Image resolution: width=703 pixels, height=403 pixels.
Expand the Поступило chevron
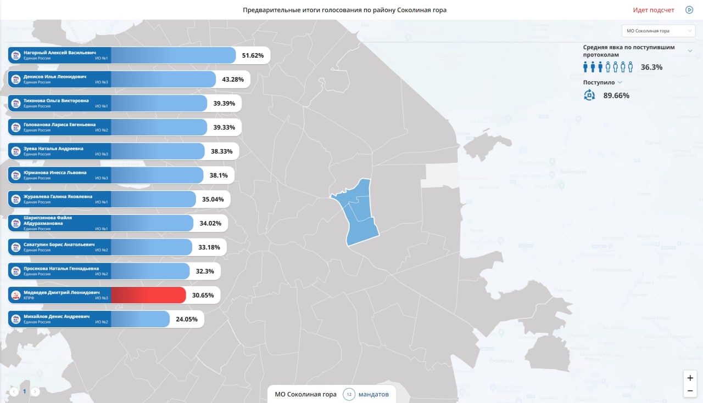(620, 82)
